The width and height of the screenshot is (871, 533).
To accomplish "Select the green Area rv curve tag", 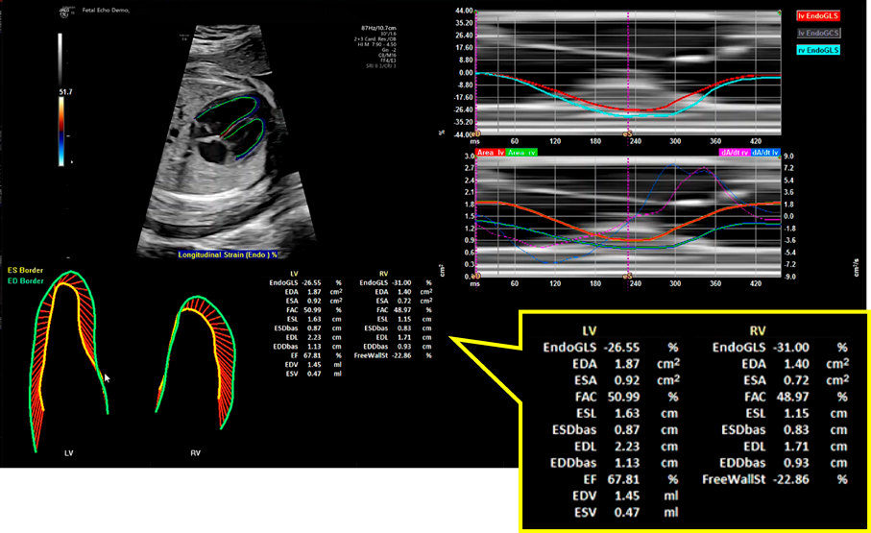I will (x=522, y=152).
